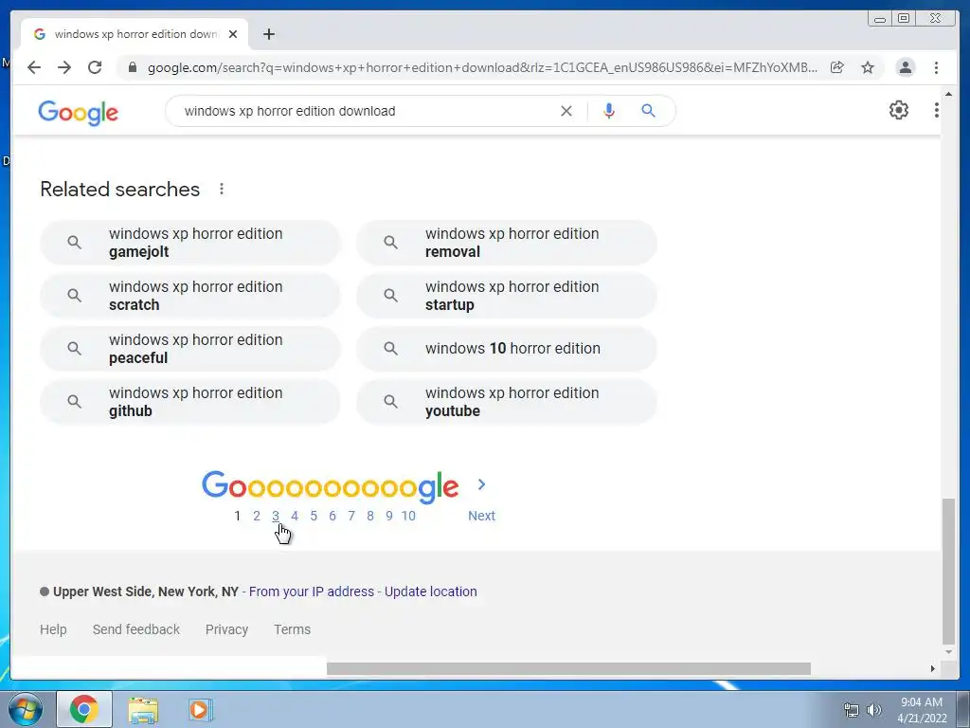The height and width of the screenshot is (728, 970).
Task: Search windows xp horror edition gamejolt
Action: click(189, 243)
